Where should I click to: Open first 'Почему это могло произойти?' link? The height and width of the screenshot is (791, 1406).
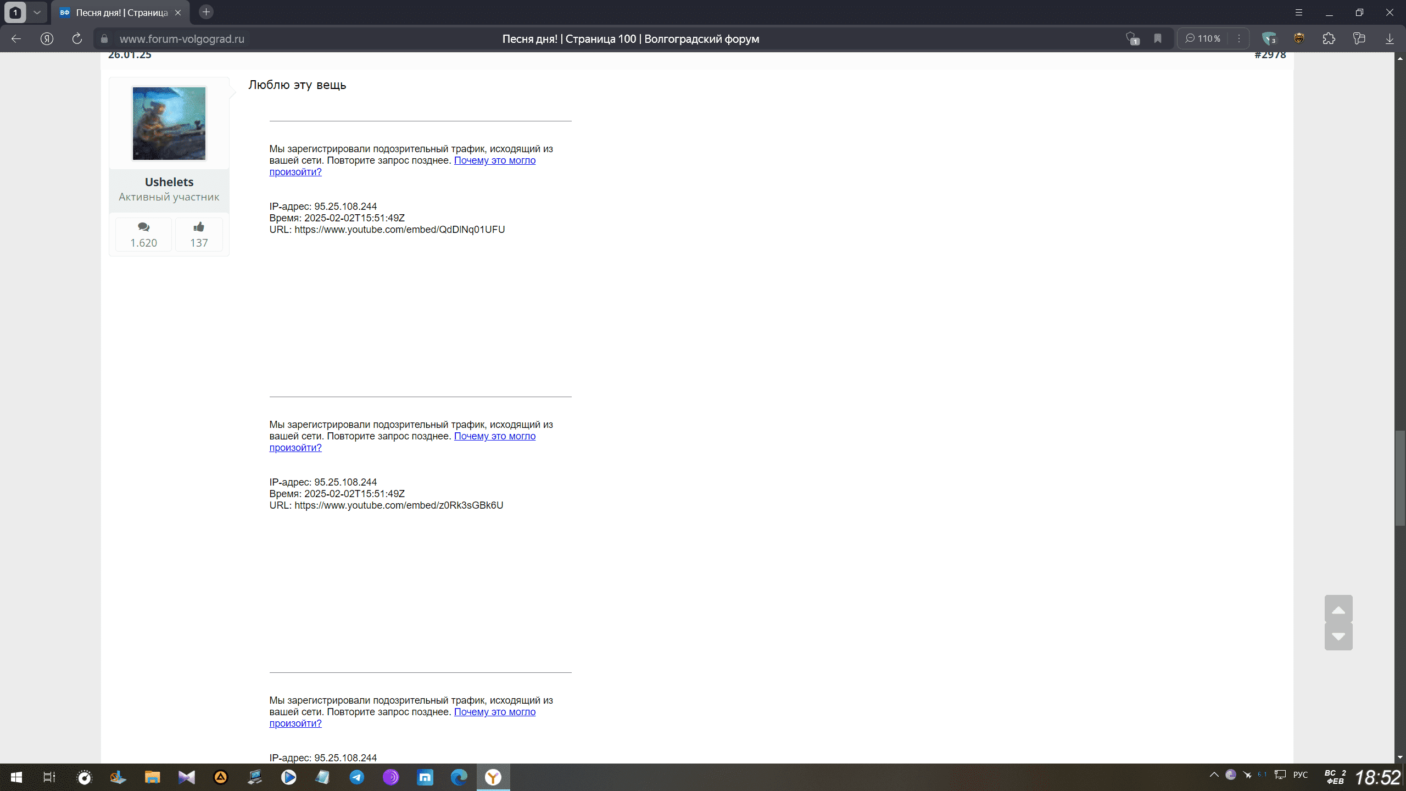point(494,160)
